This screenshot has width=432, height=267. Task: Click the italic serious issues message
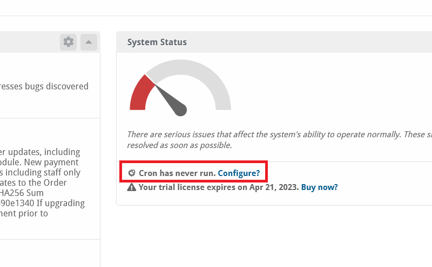click(x=279, y=139)
